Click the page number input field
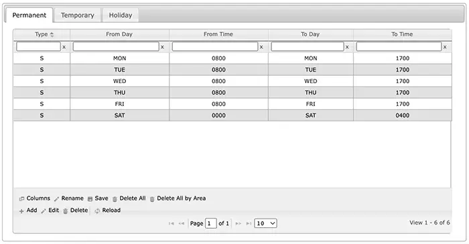This screenshot has height=244, width=469. tap(211, 223)
